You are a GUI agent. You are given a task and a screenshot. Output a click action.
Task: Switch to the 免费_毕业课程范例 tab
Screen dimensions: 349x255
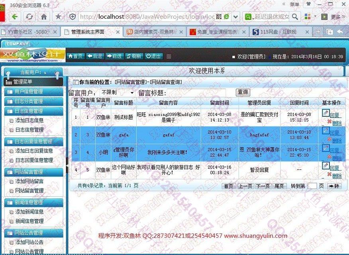pos(217,32)
